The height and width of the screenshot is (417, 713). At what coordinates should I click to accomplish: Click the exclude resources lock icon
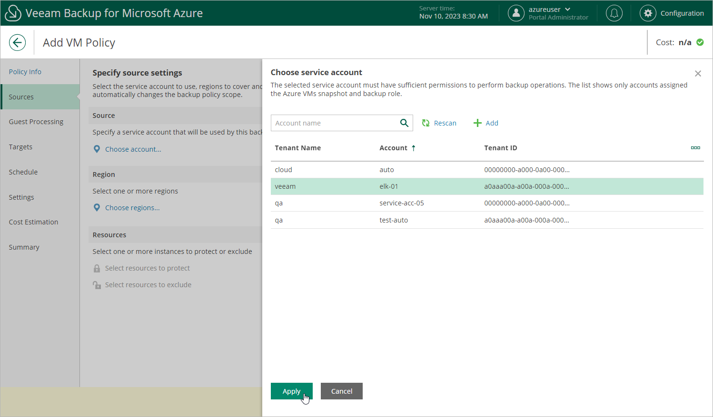(x=97, y=285)
